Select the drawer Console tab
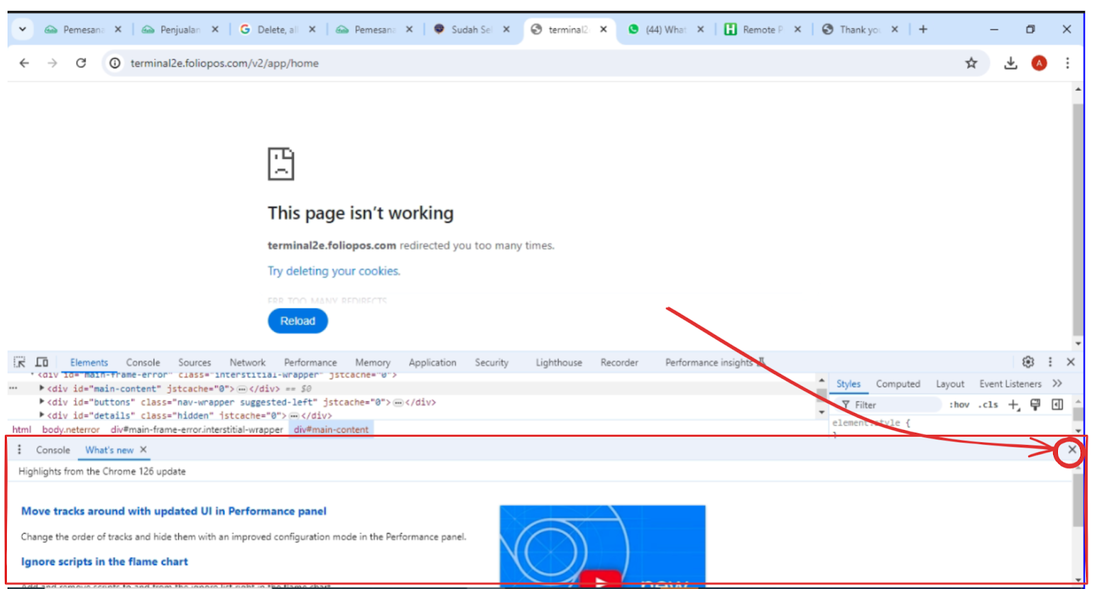 coord(53,450)
